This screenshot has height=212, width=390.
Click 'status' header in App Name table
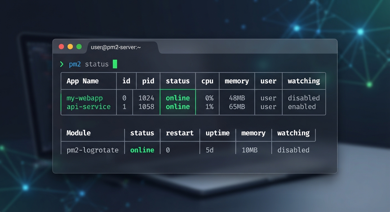pos(178,81)
